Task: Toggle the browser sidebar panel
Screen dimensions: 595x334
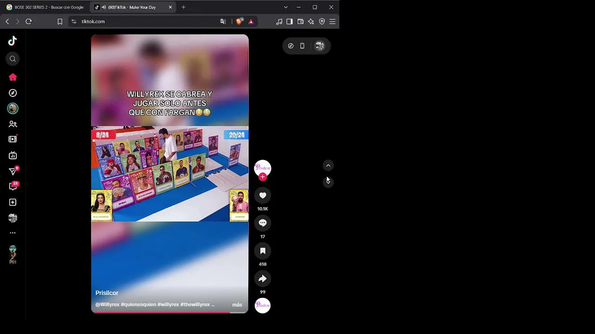Action: coord(290,21)
